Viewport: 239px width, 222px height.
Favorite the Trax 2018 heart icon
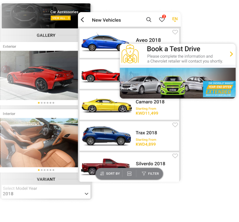pyautogui.click(x=175, y=125)
